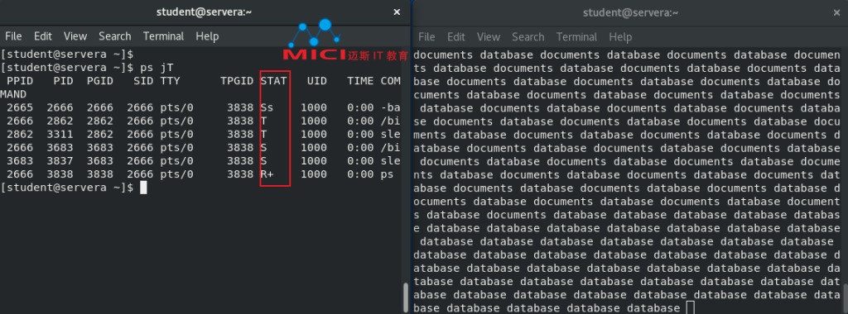848x314 pixels.
Task: Click the cursor at end of right terminal output
Action: tap(690, 308)
